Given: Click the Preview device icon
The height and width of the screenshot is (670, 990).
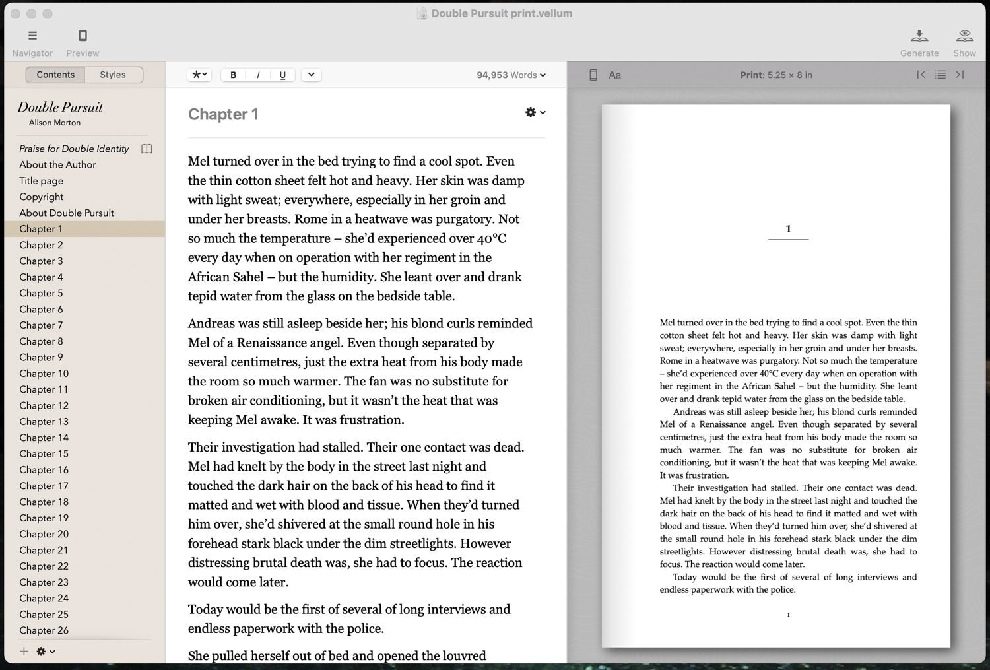Looking at the screenshot, I should click(x=82, y=36).
